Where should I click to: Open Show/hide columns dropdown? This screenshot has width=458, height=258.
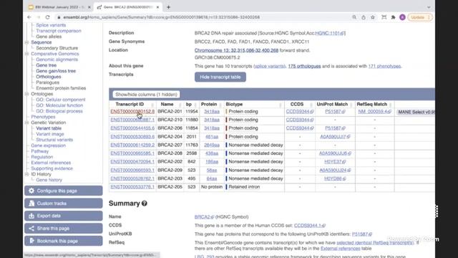click(x=146, y=95)
